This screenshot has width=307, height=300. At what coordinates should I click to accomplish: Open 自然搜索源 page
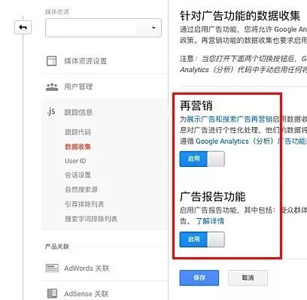pyautogui.click(x=81, y=189)
